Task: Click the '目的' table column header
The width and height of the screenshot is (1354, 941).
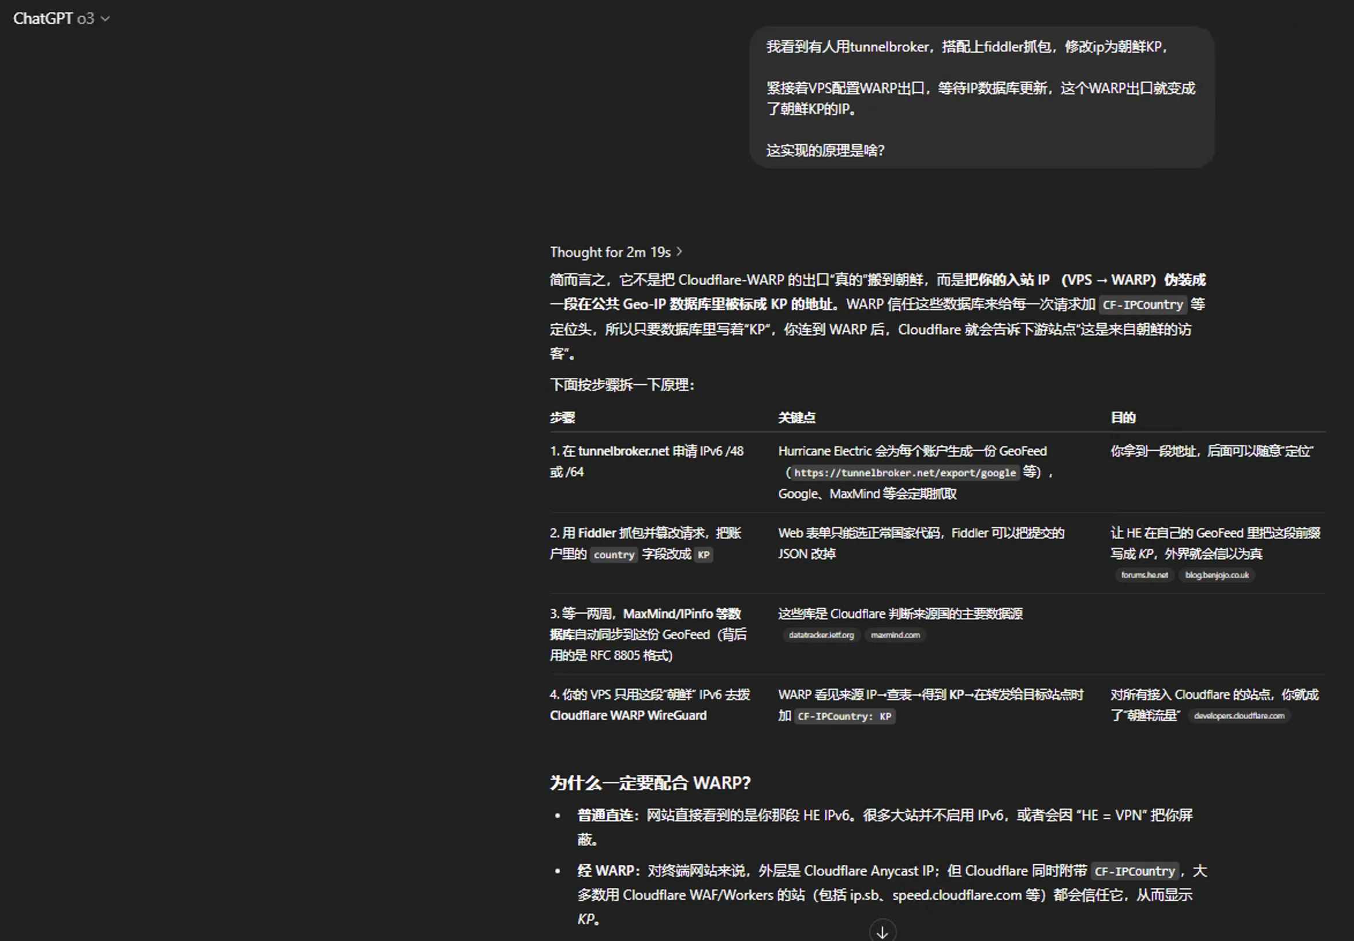Action: [x=1123, y=417]
